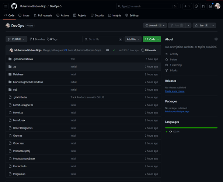
Task: Open Form1.Designer.cs file
Action: (x=23, y=105)
